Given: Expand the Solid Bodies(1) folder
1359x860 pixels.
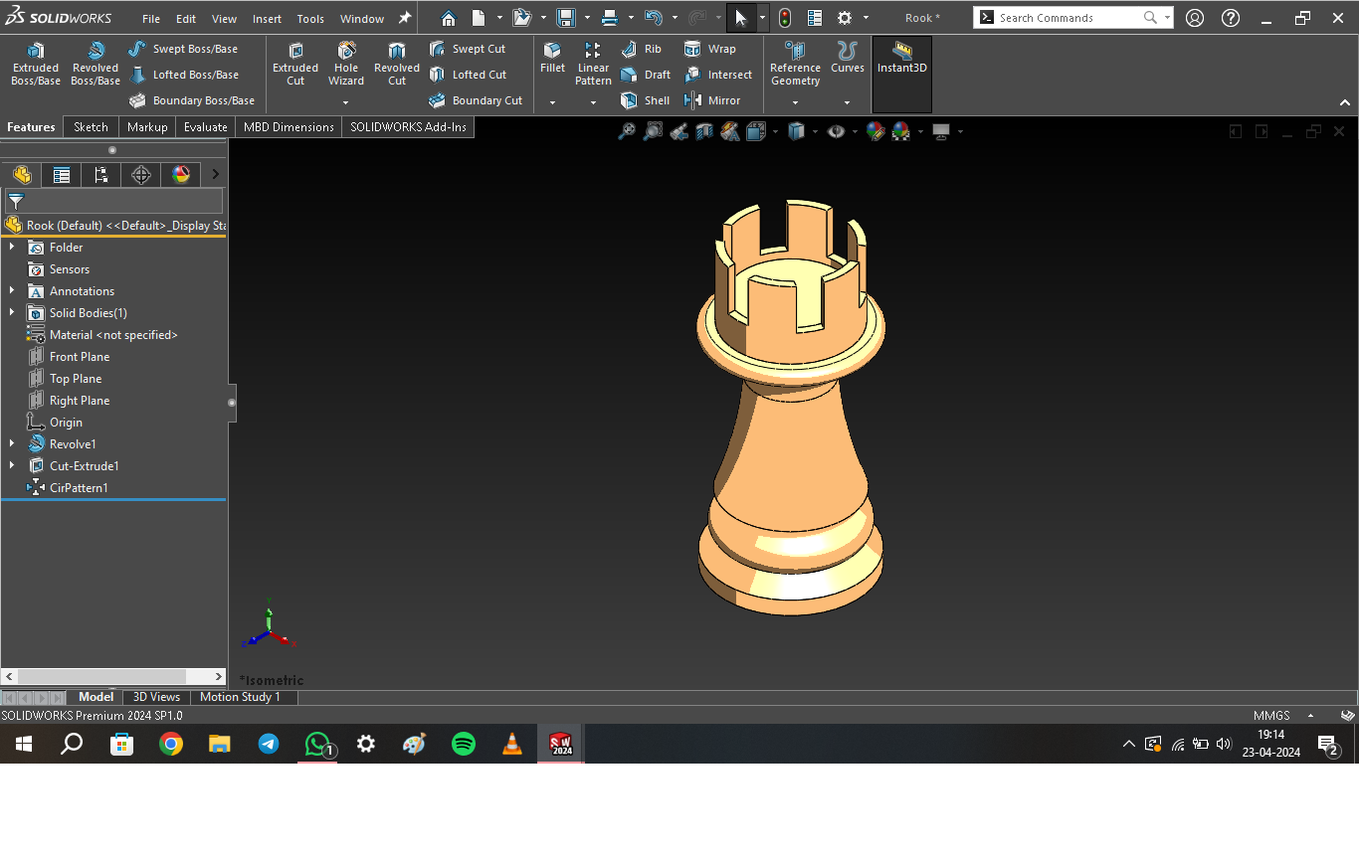Looking at the screenshot, I should (x=12, y=313).
